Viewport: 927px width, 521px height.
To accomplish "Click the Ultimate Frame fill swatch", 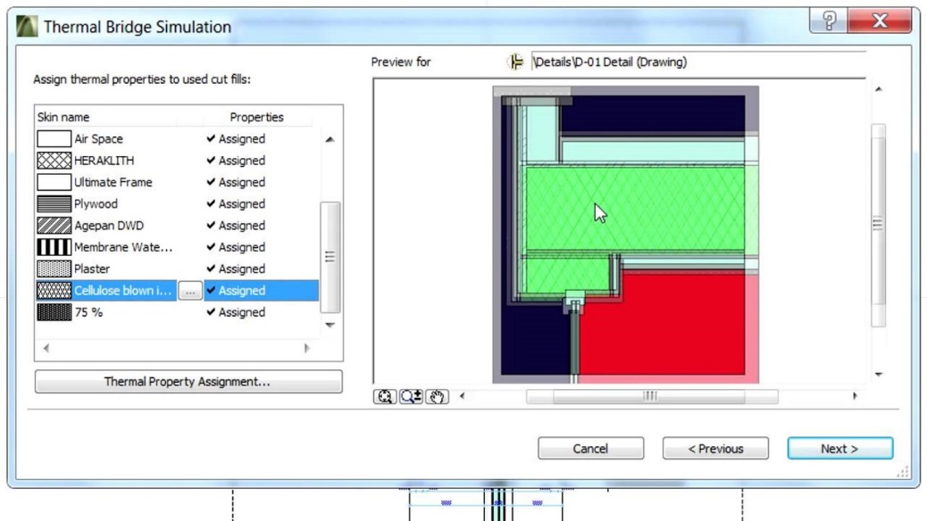I will (54, 182).
